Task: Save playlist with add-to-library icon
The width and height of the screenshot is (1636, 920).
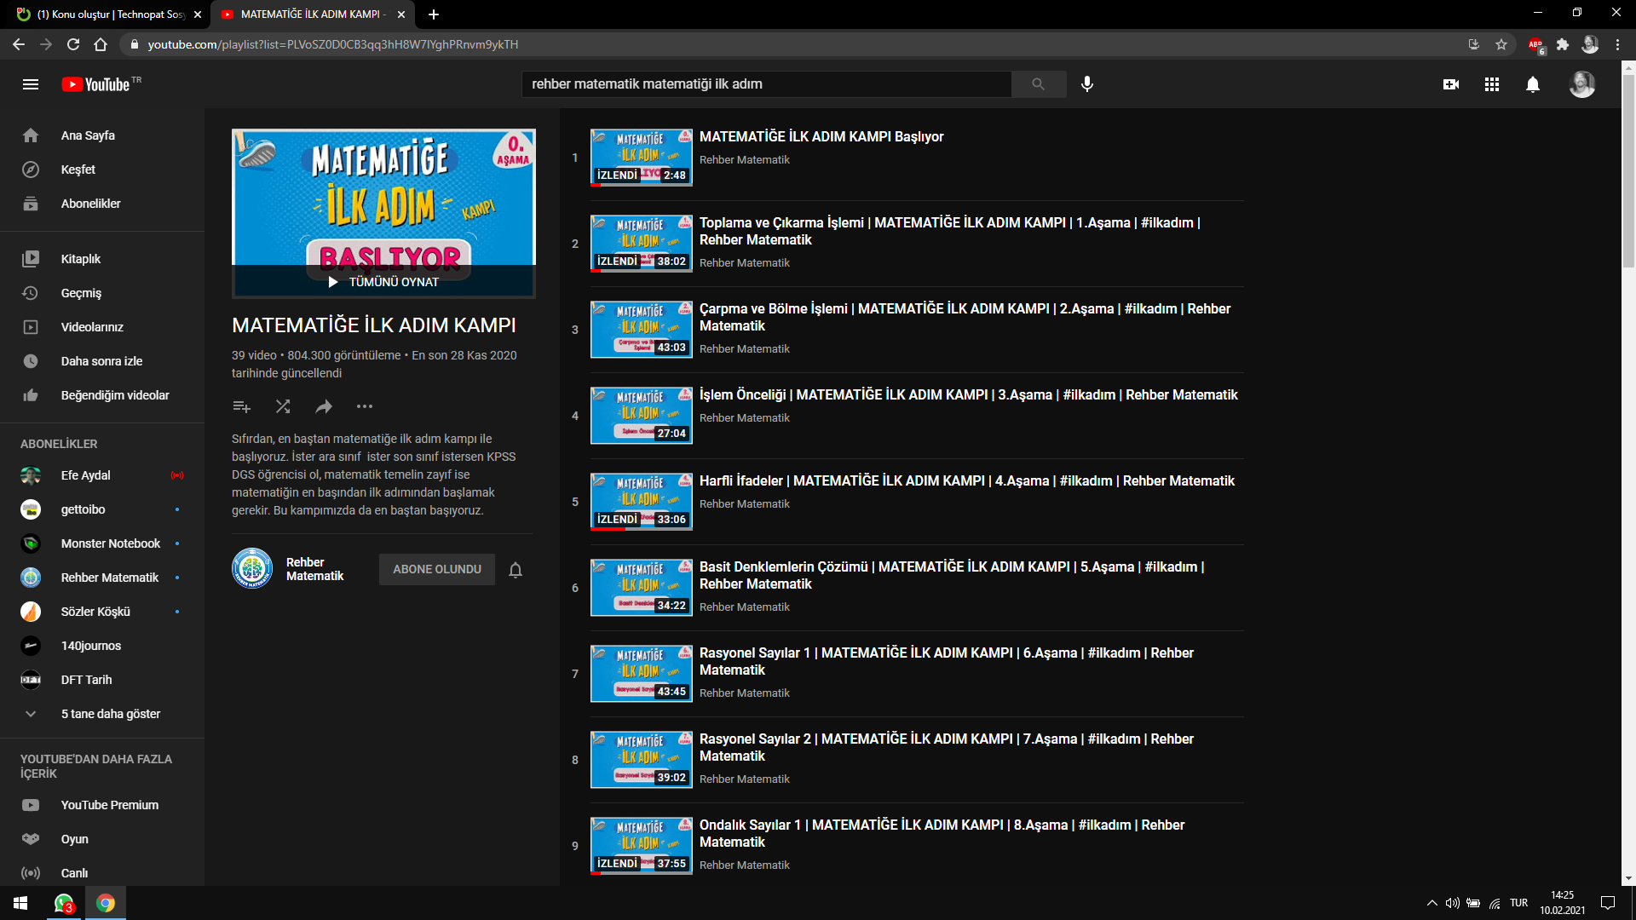Action: [241, 406]
